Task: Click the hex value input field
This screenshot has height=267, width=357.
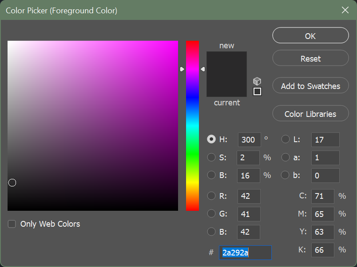Action: [x=245, y=252]
